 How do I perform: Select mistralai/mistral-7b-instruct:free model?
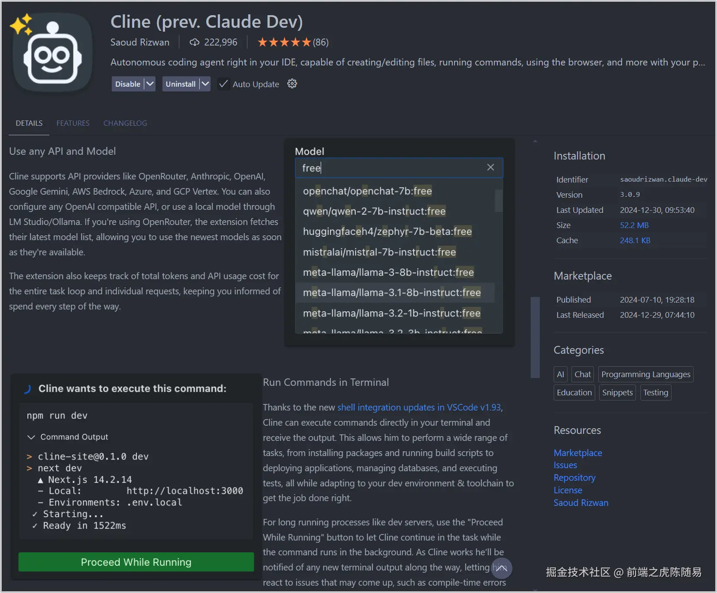tap(395, 252)
